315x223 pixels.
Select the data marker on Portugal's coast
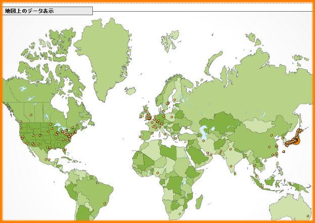click(x=140, y=137)
